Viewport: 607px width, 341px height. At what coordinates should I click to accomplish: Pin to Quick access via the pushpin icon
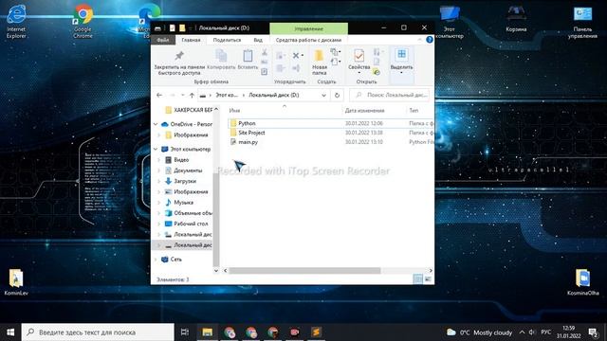(179, 56)
